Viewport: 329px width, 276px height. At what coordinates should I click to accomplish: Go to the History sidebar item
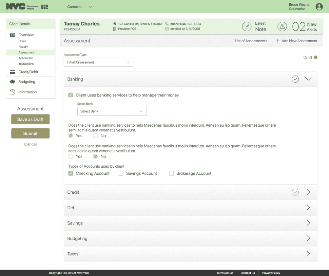click(23, 47)
